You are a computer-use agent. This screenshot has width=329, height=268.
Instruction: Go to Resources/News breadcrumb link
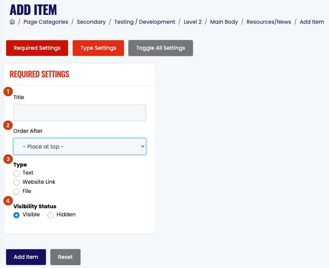point(269,22)
